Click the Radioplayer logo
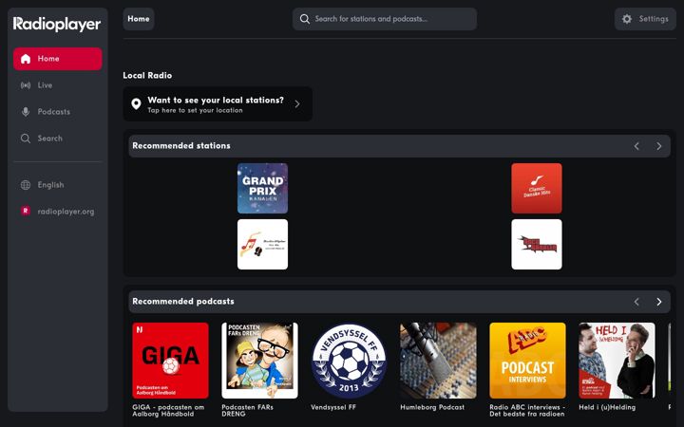This screenshot has width=684, height=427. point(57,24)
